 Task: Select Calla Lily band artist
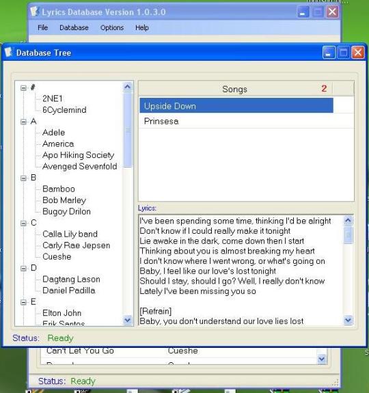point(70,234)
